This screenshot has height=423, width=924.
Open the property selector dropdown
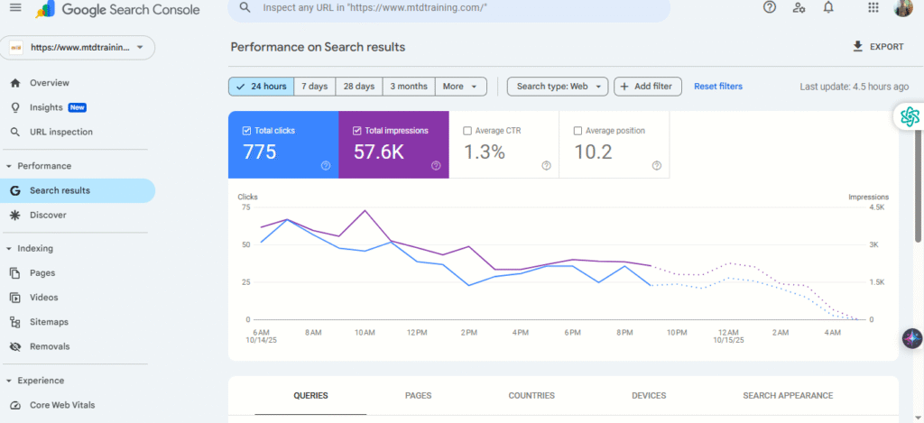click(78, 48)
